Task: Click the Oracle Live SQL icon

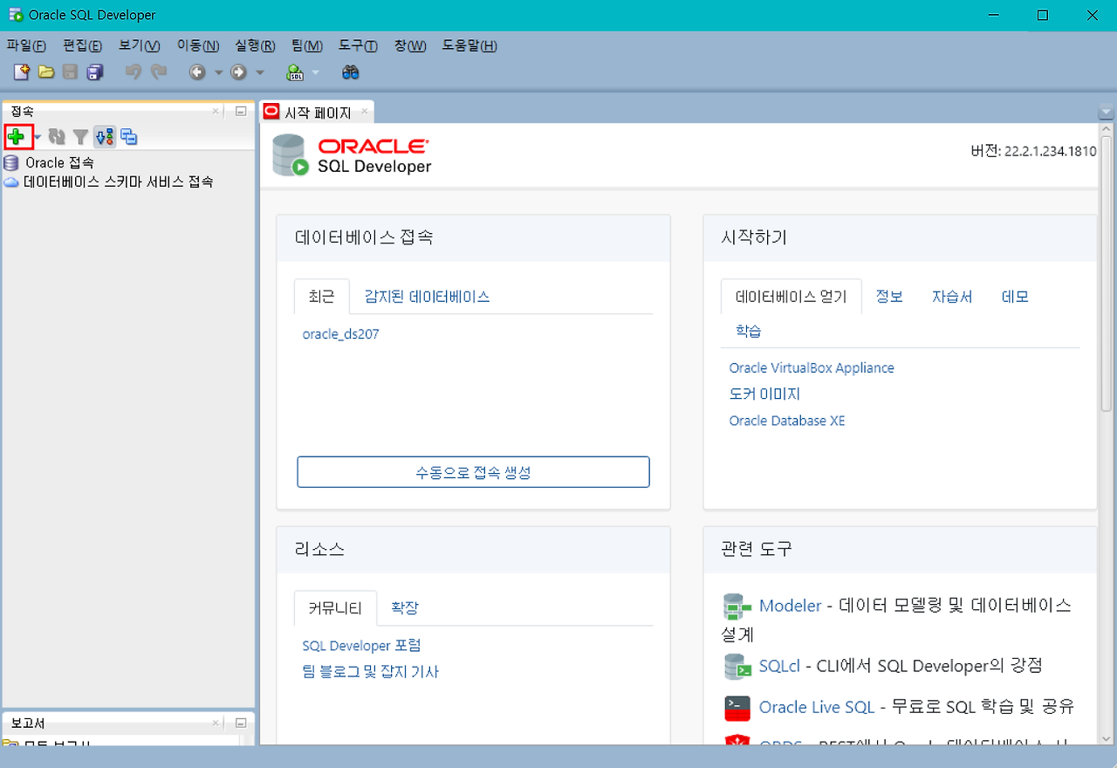Action: pos(738,707)
